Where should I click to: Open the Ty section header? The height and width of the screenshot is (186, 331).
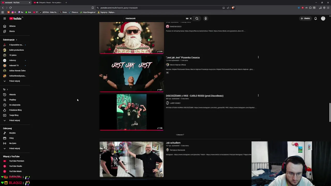(5, 89)
